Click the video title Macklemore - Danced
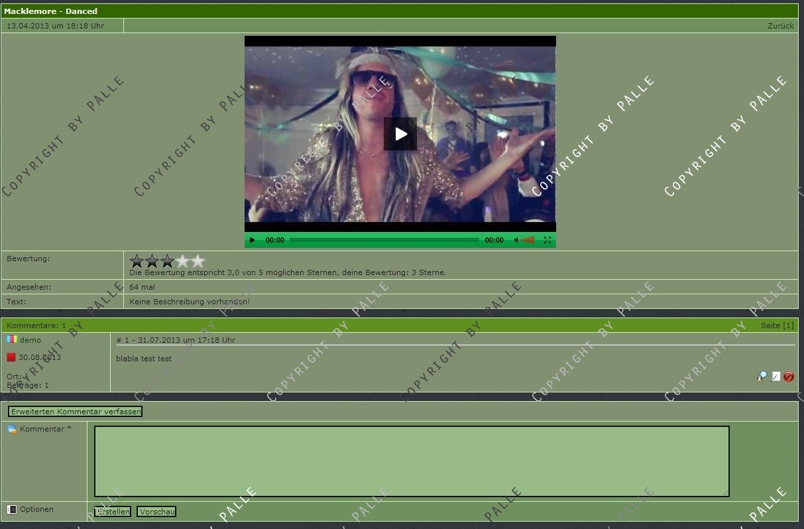Viewport: 804px width, 529px height. click(51, 11)
